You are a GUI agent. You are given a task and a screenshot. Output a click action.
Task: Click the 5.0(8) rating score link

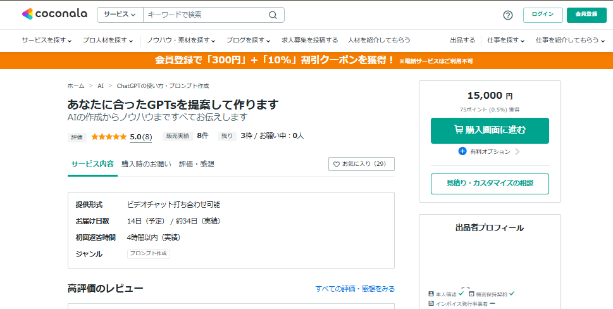pyautogui.click(x=140, y=137)
